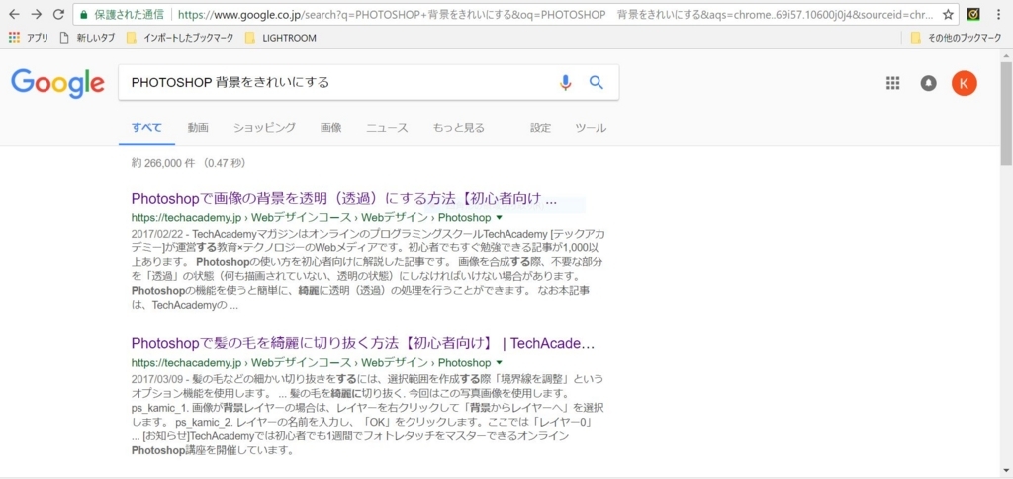Click the vertical scrollbar thumb
The width and height of the screenshot is (1013, 479).
click(x=1006, y=113)
